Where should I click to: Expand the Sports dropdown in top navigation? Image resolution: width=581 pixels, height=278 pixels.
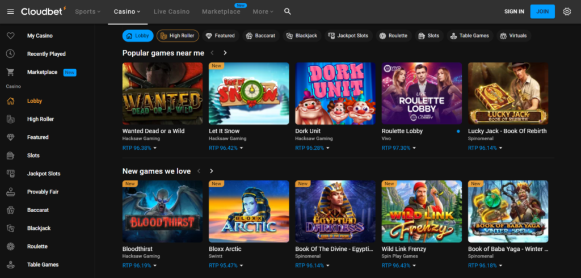[x=88, y=11]
